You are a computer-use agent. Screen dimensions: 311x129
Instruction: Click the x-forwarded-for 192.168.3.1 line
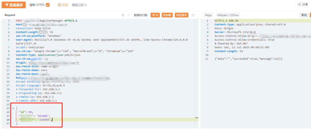[38, 89]
